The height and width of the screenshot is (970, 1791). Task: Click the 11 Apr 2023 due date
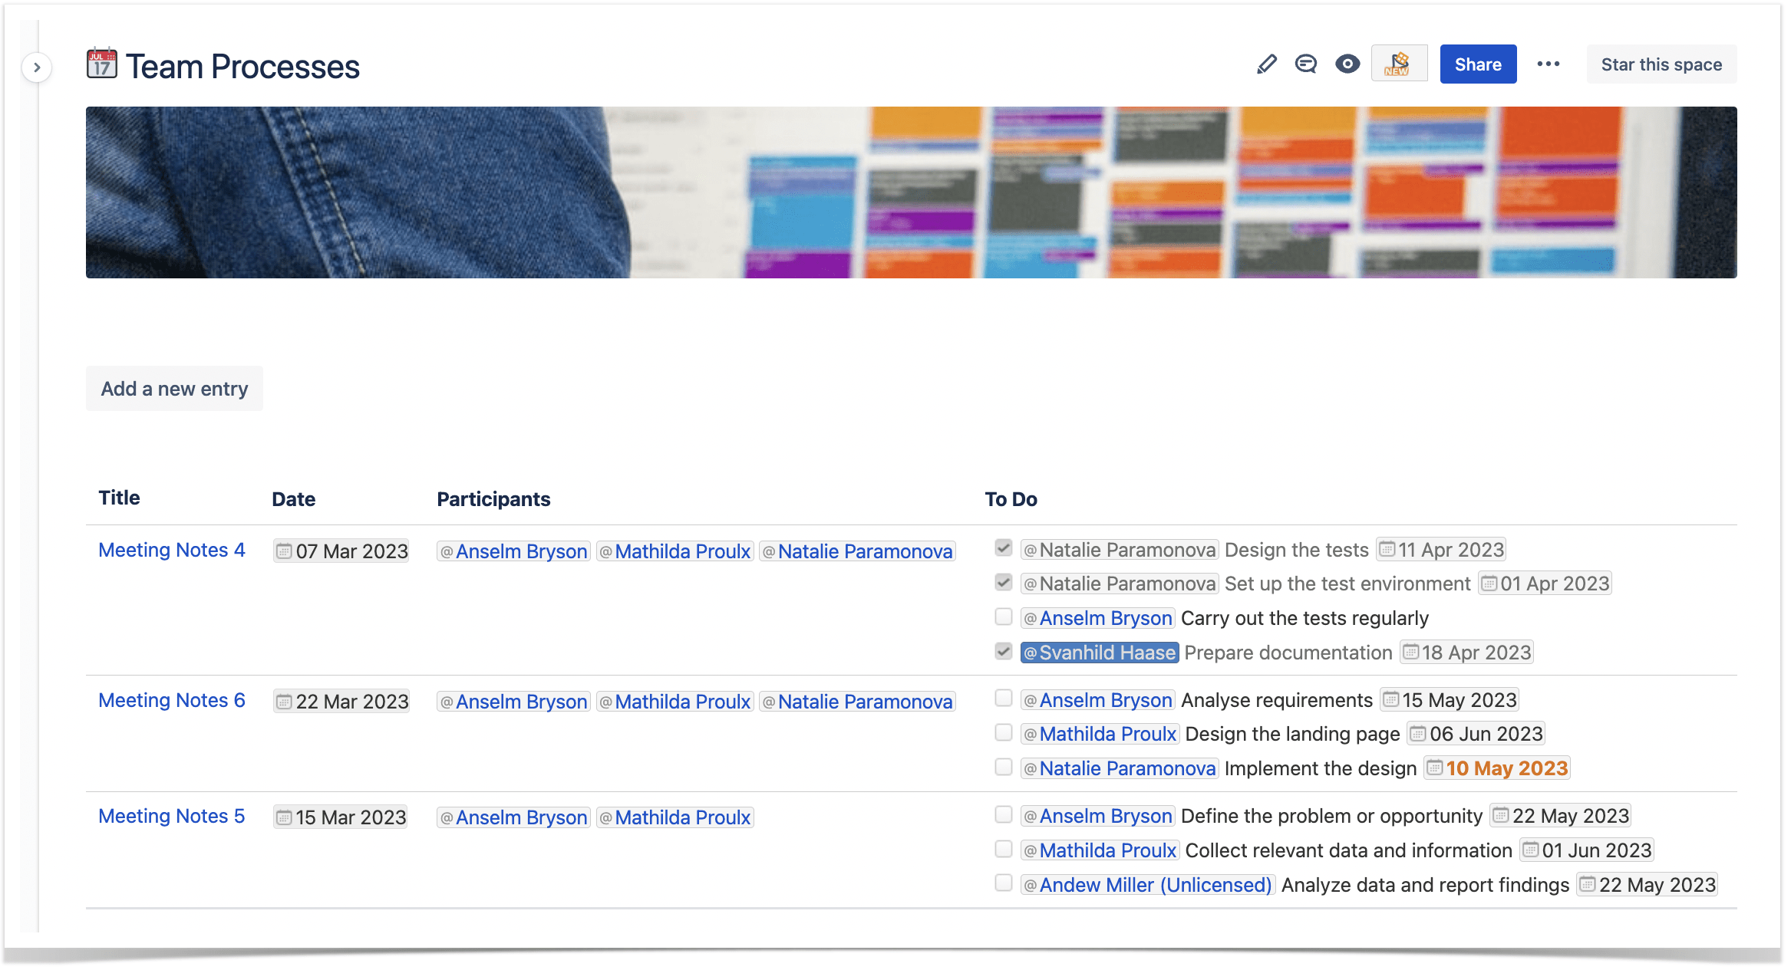[x=1441, y=550]
